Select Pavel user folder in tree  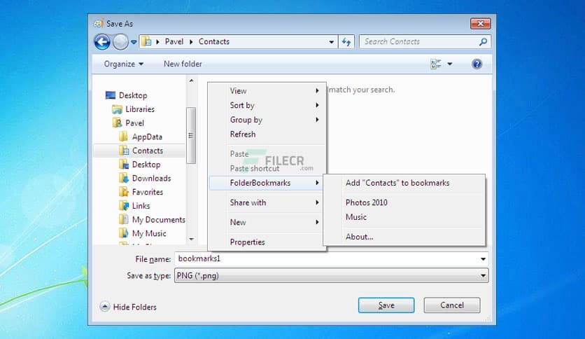(134, 123)
